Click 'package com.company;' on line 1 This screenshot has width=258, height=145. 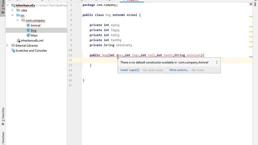(100, 5)
